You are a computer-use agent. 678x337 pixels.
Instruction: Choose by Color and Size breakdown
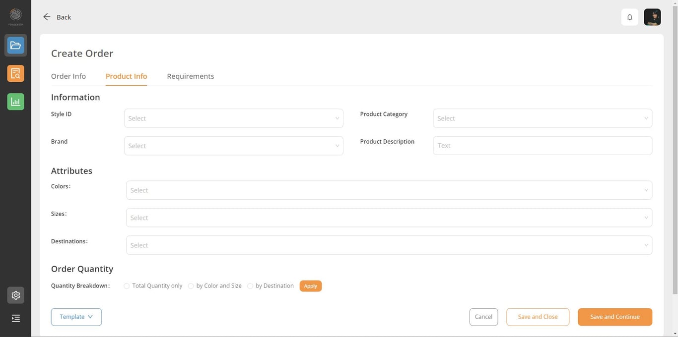click(191, 286)
